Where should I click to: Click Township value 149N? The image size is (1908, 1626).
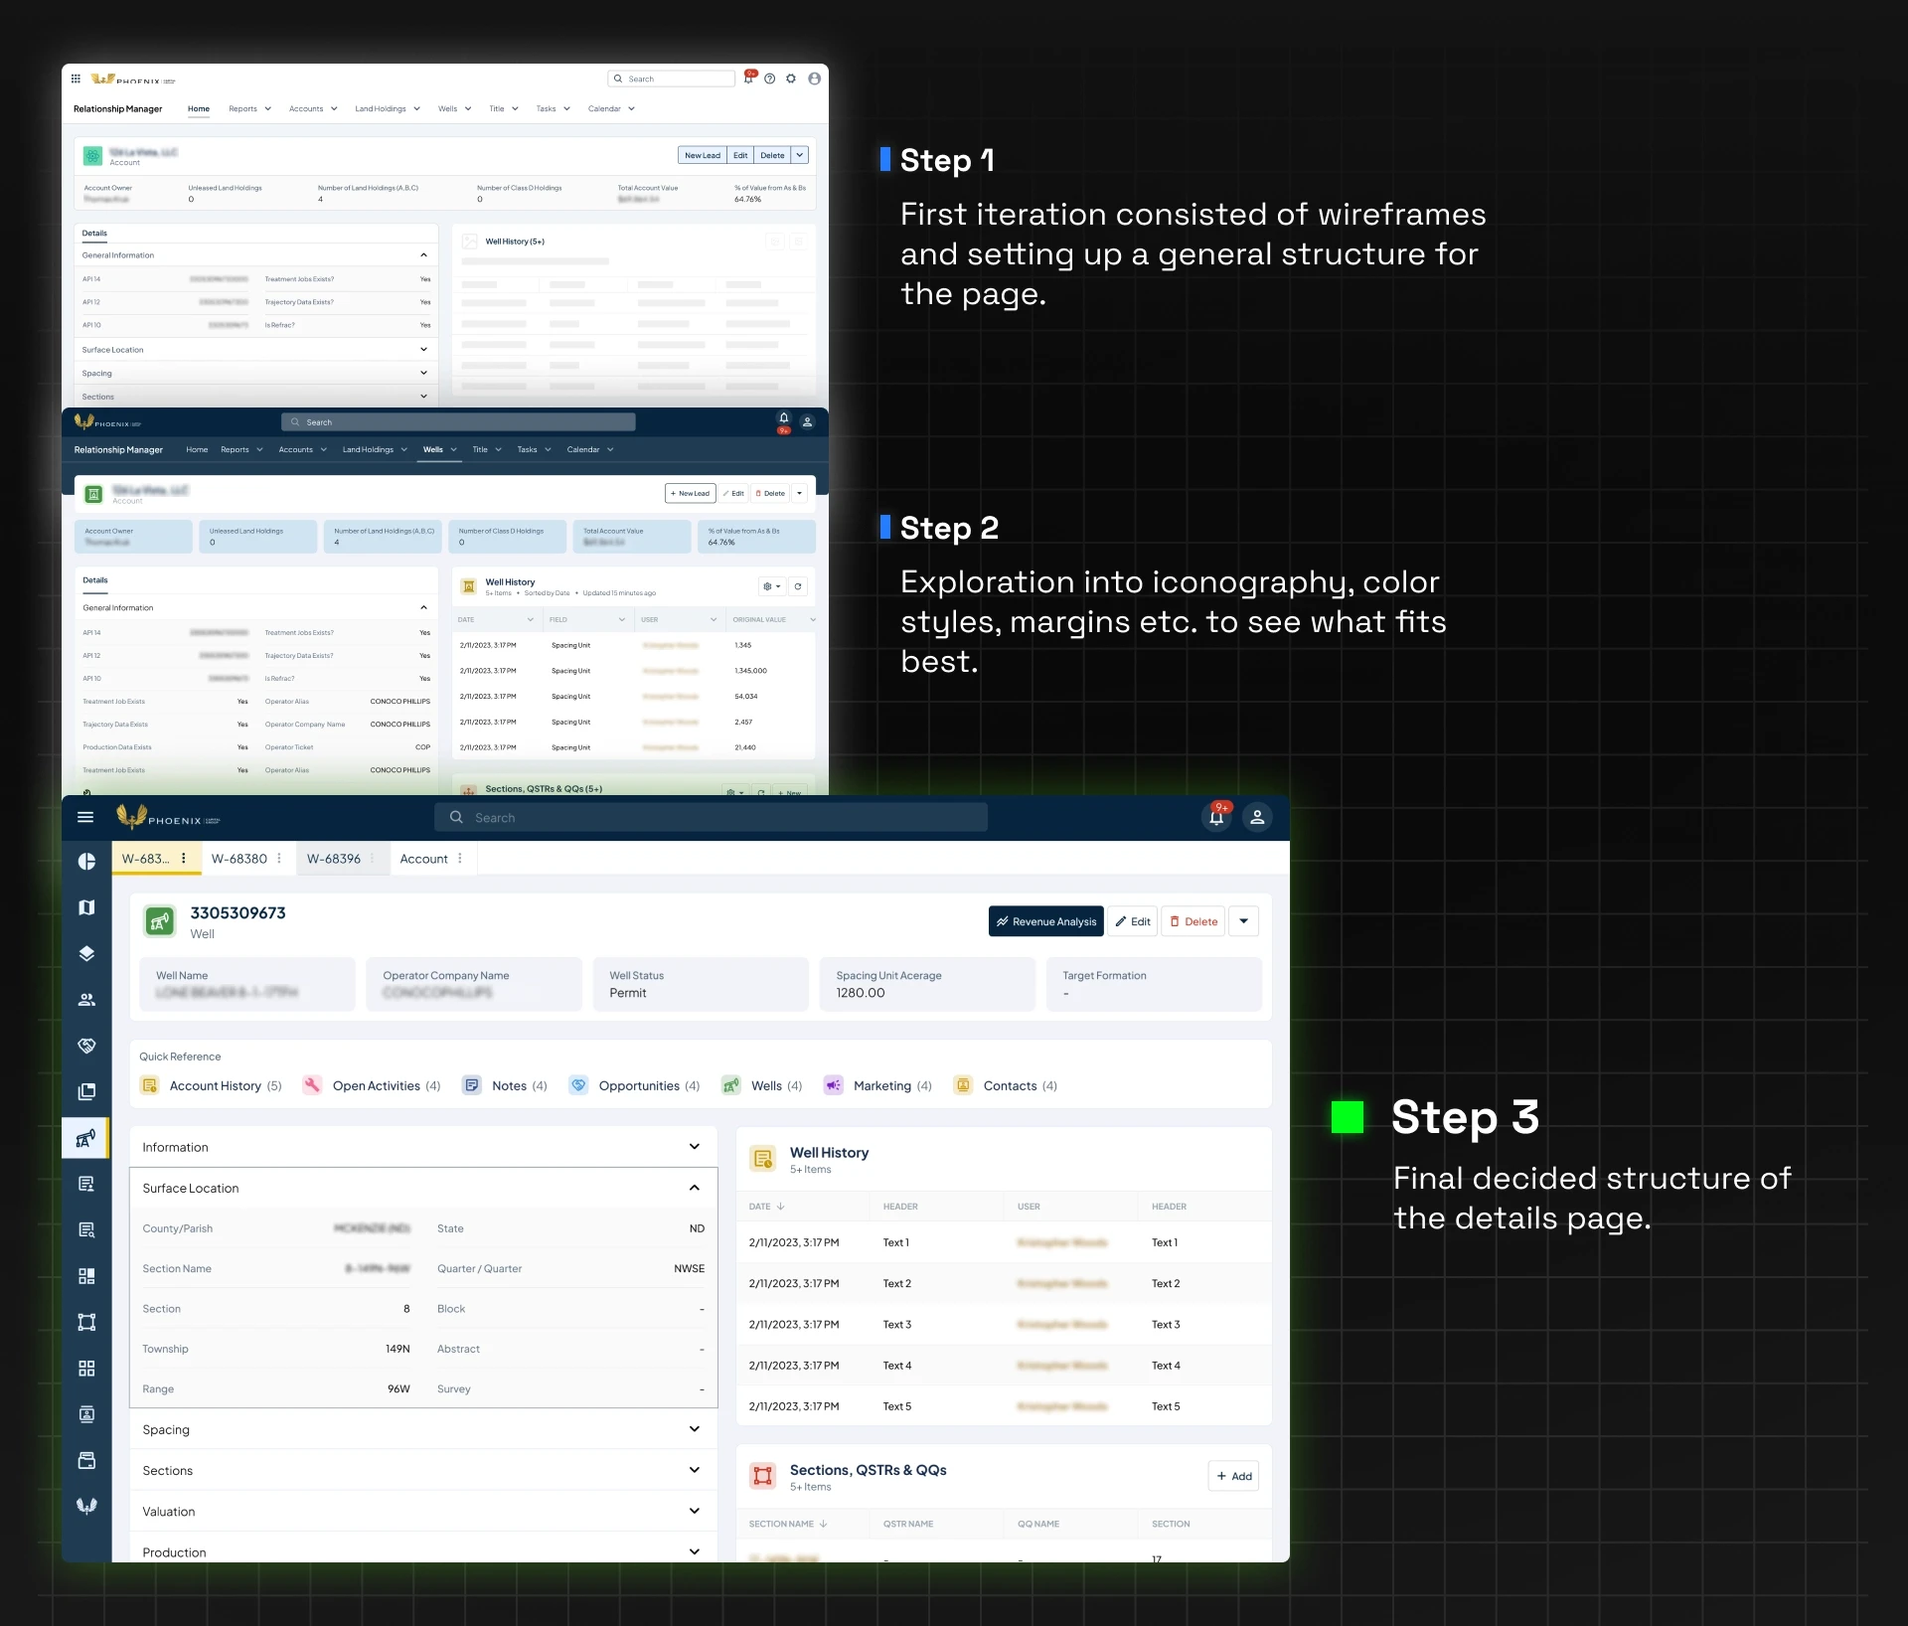(x=397, y=1349)
